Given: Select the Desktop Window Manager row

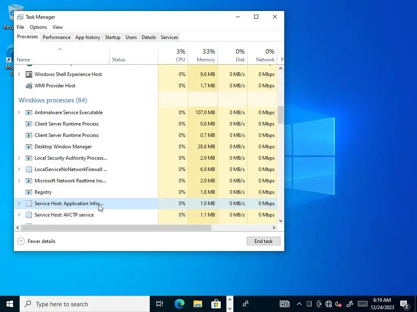Looking at the screenshot, I should point(146,147).
